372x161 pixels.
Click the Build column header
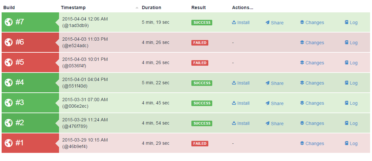[9, 7]
